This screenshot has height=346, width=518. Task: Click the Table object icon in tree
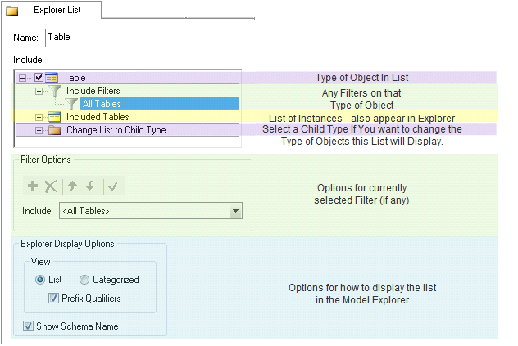[52, 78]
